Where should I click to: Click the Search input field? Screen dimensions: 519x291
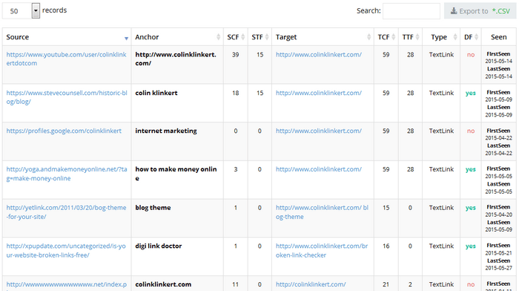[411, 11]
